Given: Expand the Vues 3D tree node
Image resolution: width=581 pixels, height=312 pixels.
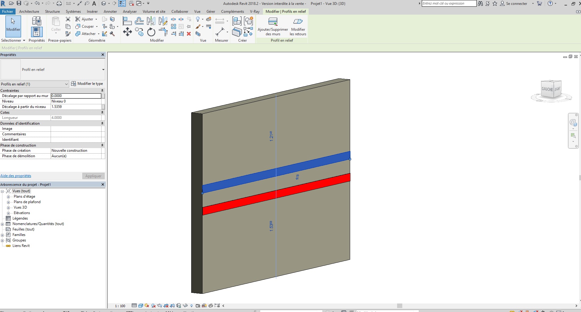Looking at the screenshot, I should (9, 207).
